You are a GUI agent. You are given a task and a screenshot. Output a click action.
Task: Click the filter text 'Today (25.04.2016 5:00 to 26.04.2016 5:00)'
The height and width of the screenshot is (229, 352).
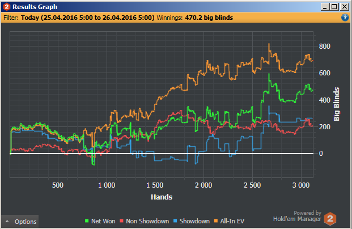[x=87, y=18]
